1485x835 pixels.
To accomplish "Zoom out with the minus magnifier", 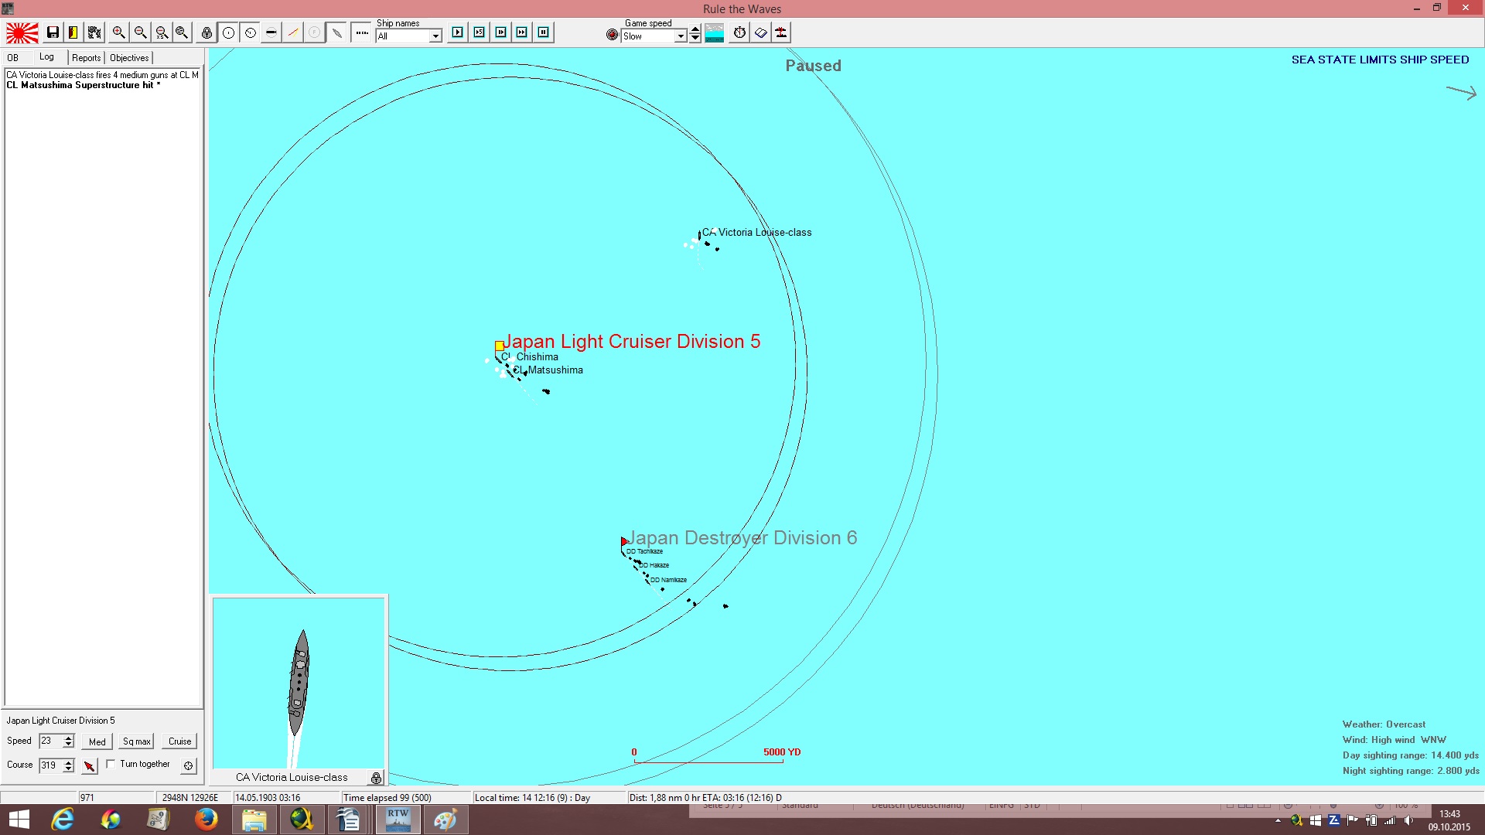I will click(140, 32).
